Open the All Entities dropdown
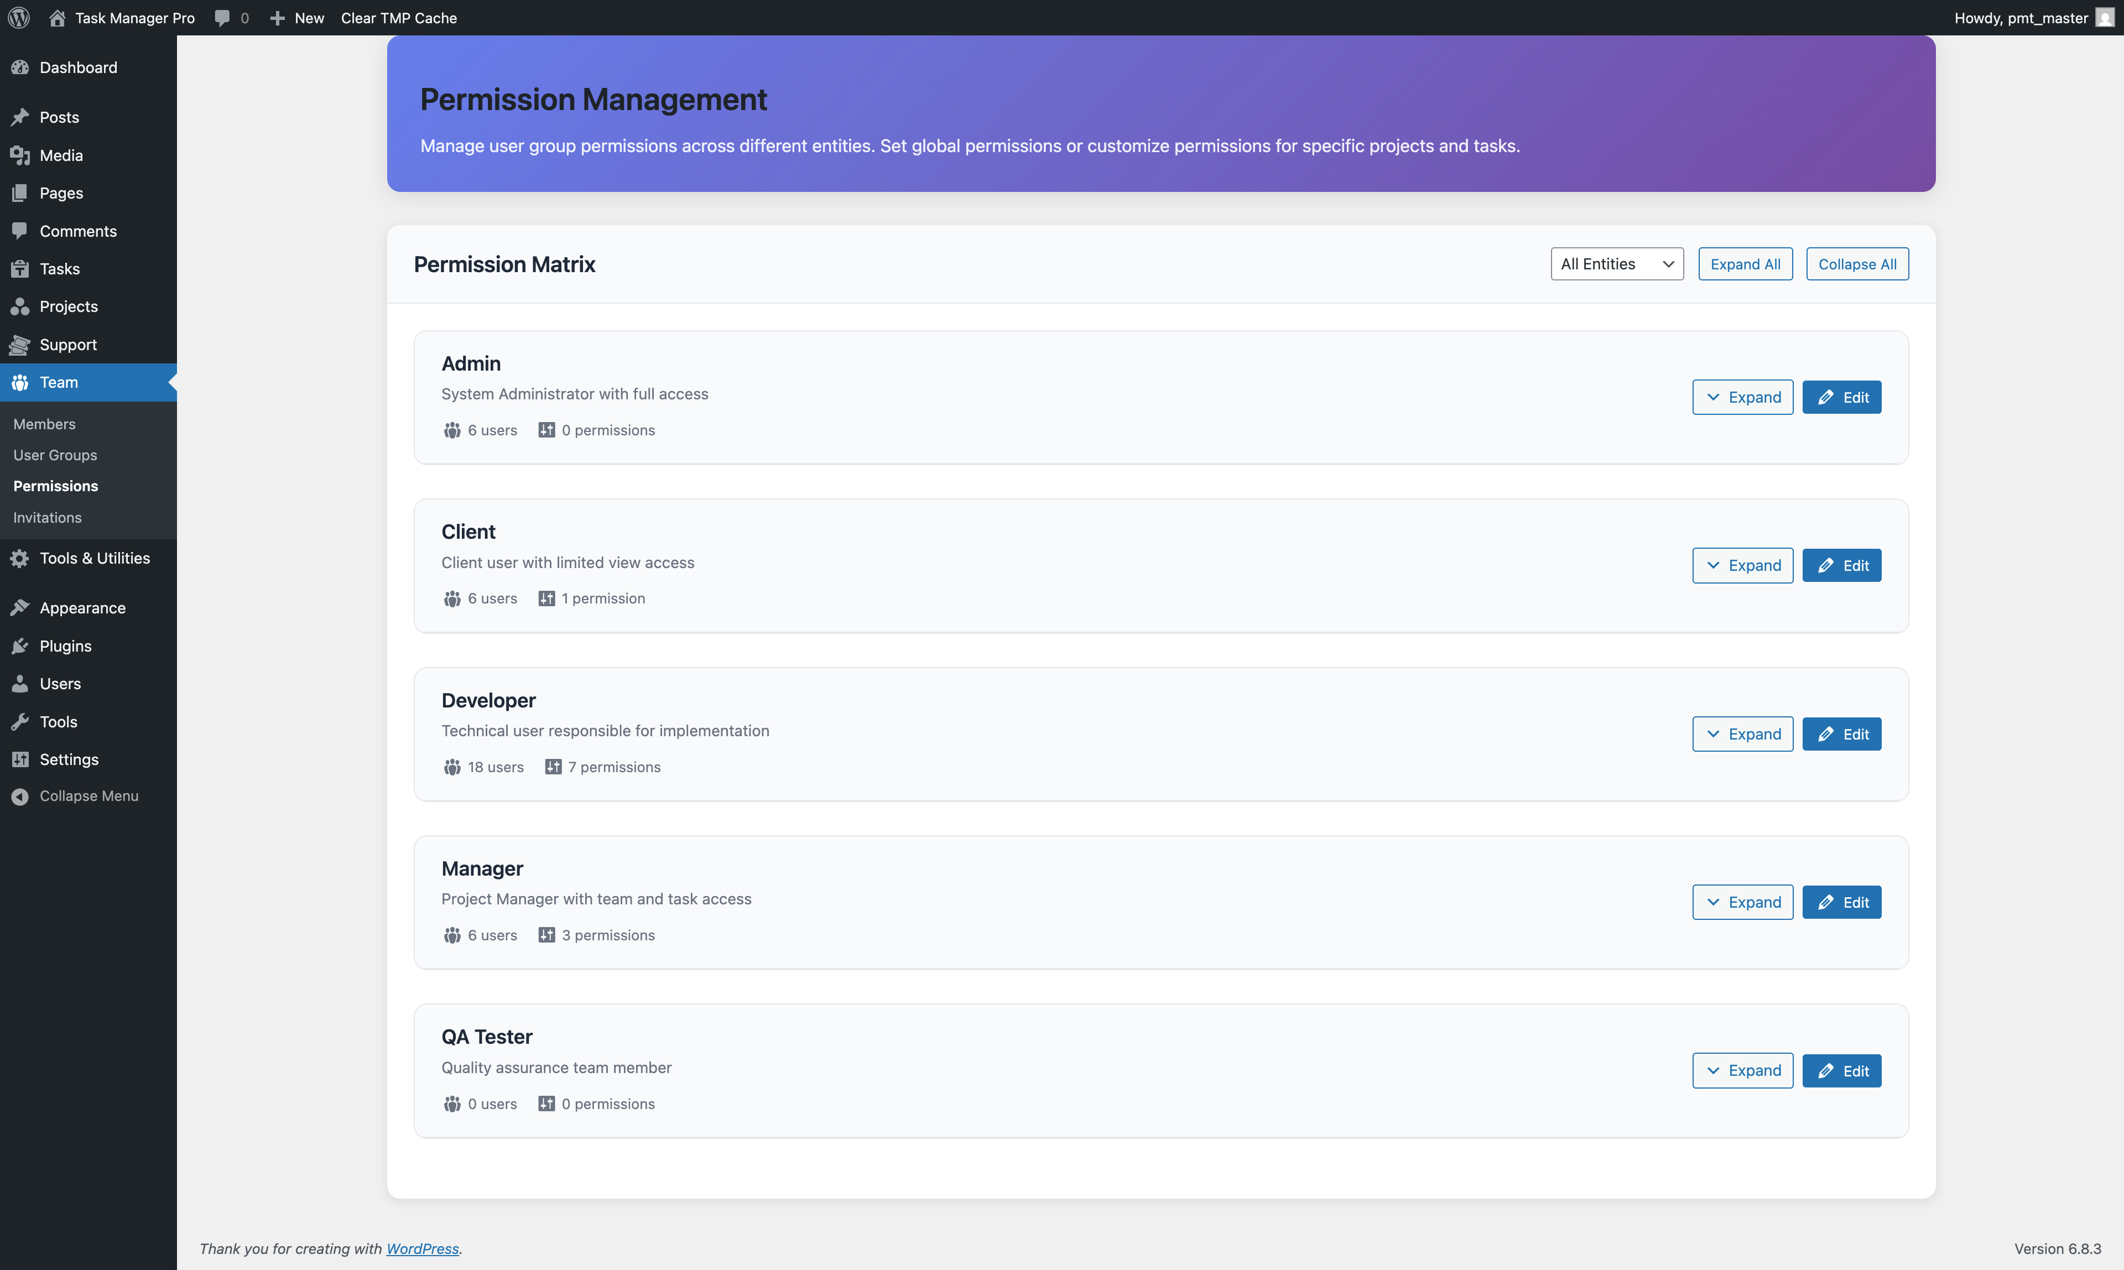The width and height of the screenshot is (2124, 1270). [x=1617, y=264]
